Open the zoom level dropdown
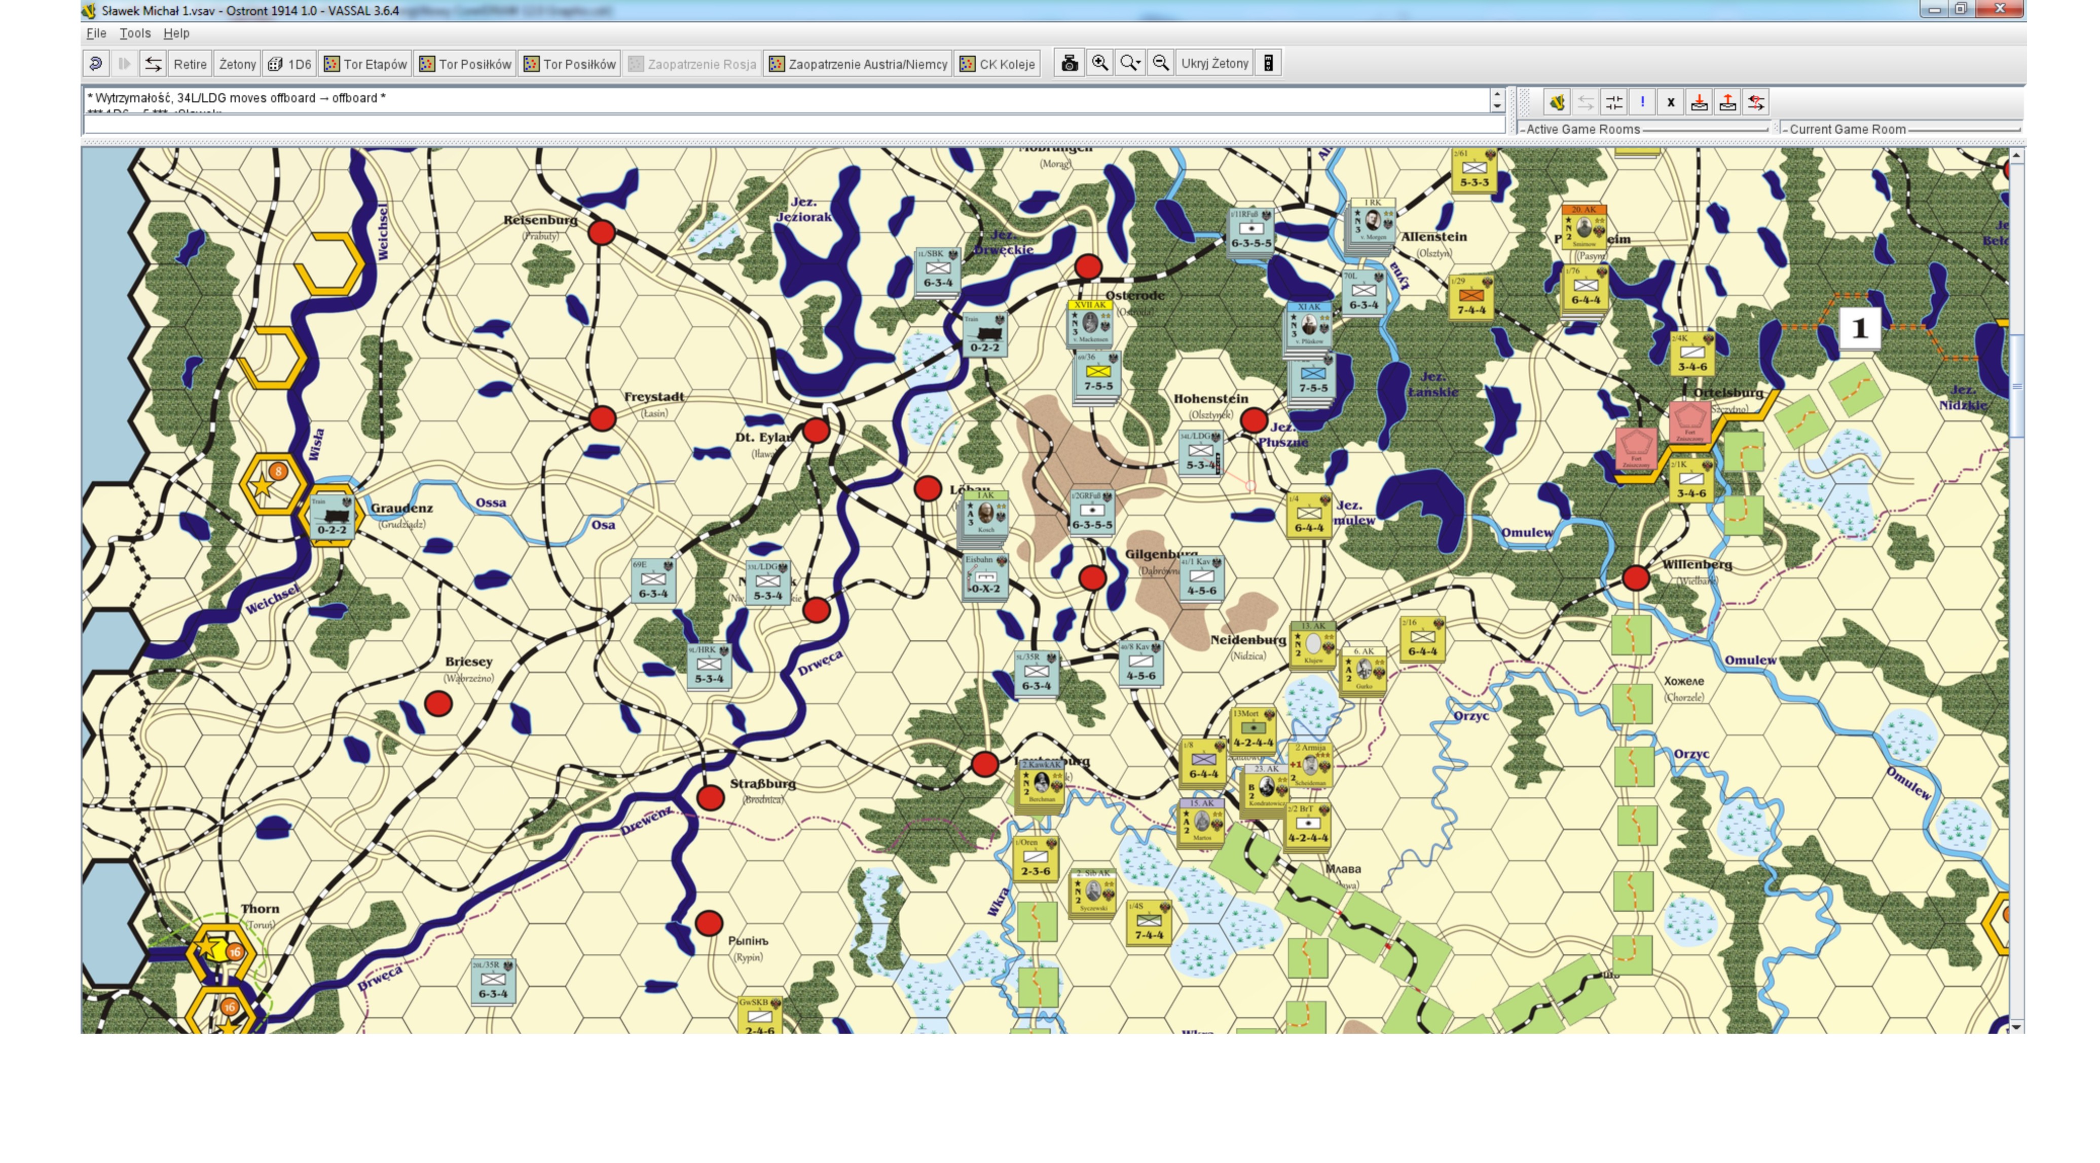The image size is (2100, 1163). [x=1130, y=63]
